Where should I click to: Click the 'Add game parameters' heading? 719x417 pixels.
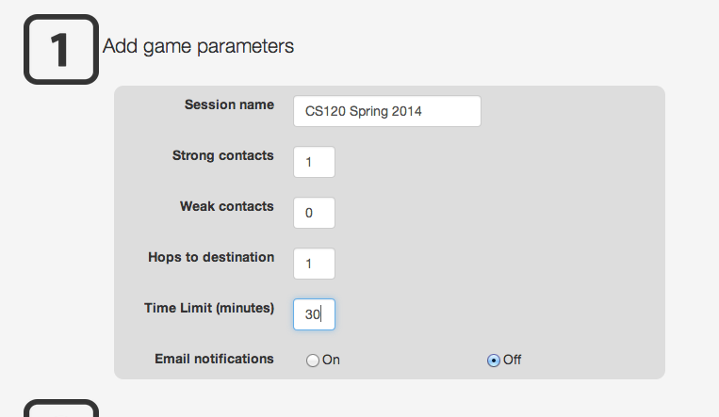point(198,46)
